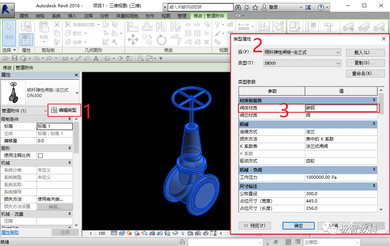Collapse the Materials and Finishes parameter group
The image size is (390, 246).
[374, 100]
